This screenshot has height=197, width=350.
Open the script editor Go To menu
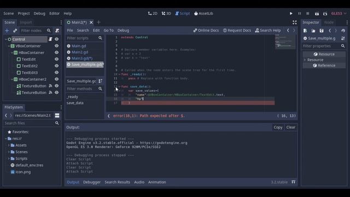[108, 31]
